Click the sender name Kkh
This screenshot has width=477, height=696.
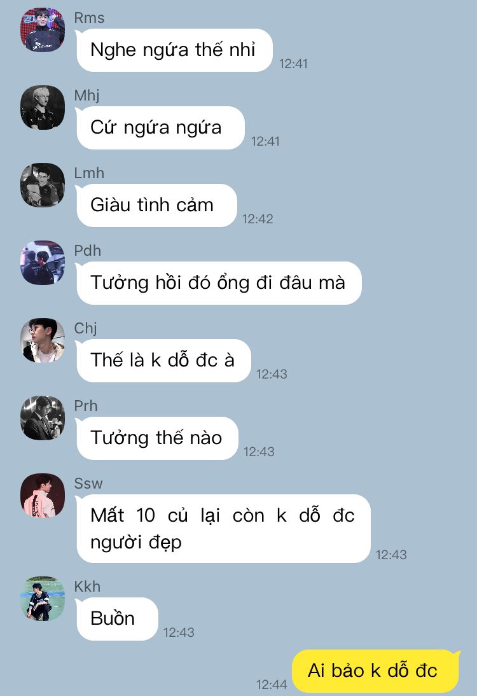click(x=87, y=587)
